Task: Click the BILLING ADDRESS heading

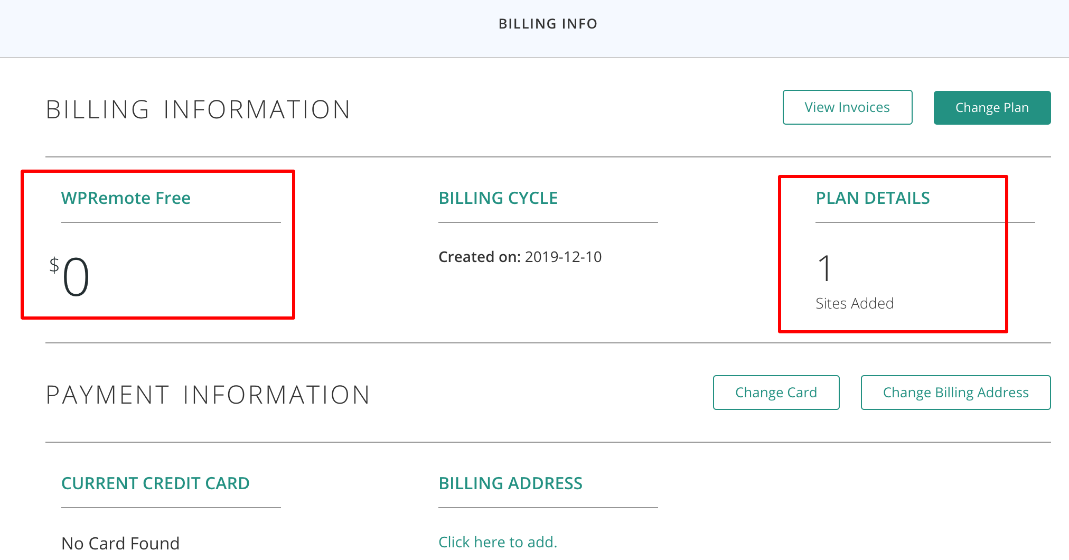Action: [x=510, y=483]
